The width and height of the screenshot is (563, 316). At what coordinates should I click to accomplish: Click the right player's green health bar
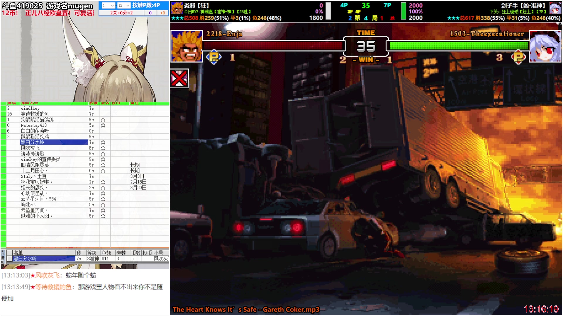tap(458, 46)
